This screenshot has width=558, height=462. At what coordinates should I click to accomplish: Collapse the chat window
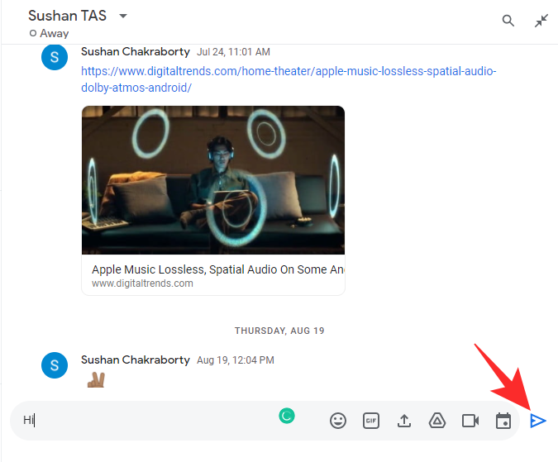pyautogui.click(x=541, y=21)
